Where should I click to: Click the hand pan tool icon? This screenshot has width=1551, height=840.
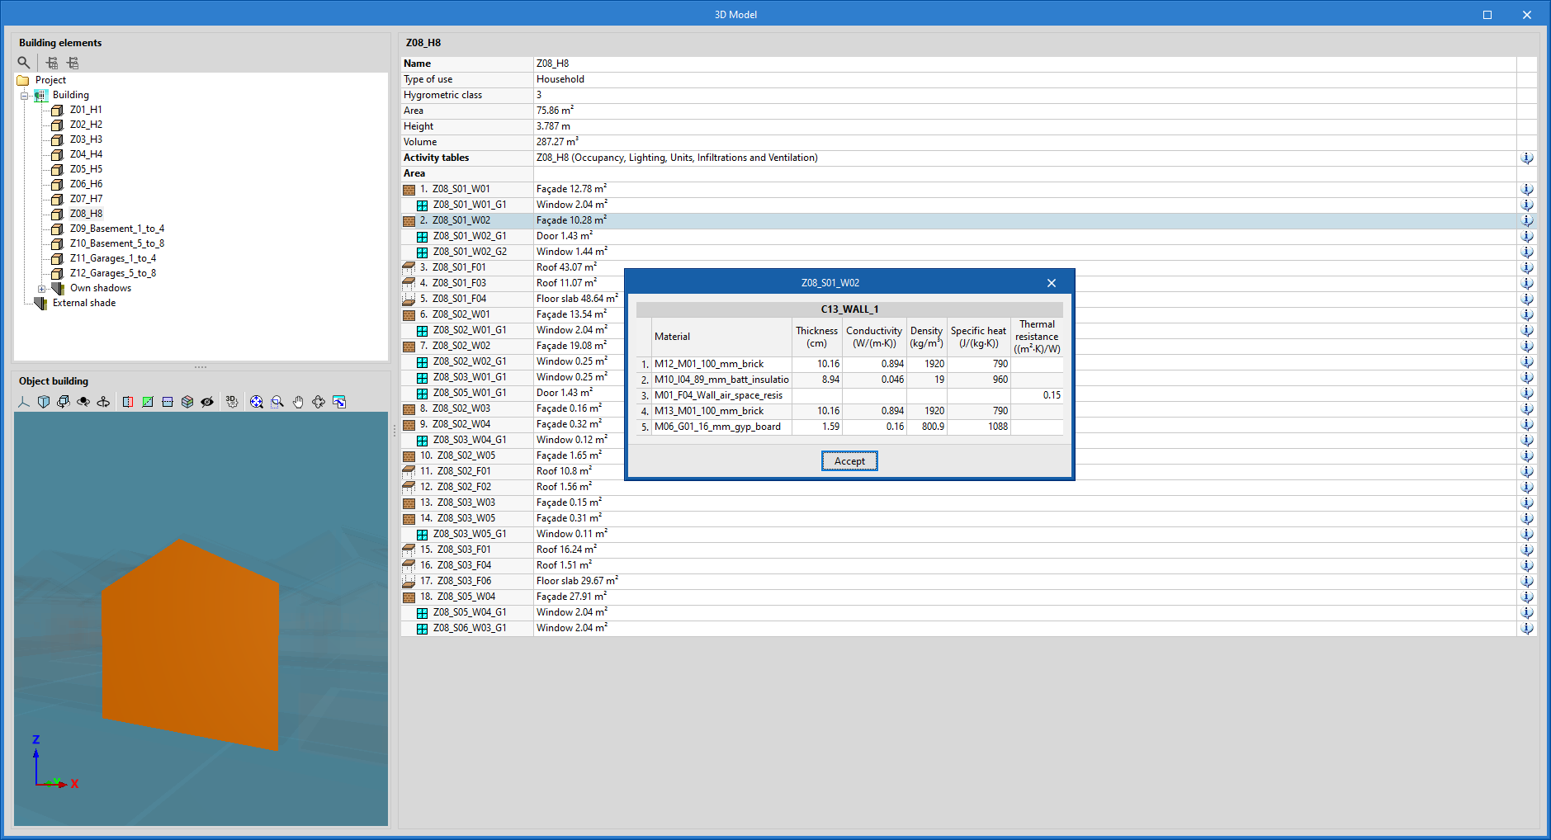point(298,402)
